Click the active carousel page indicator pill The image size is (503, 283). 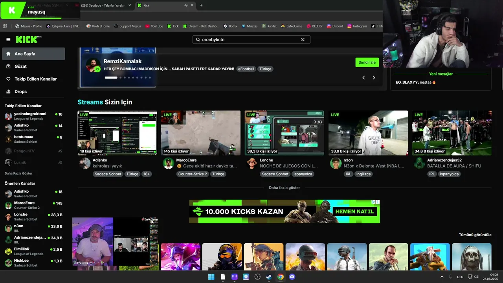click(x=111, y=77)
